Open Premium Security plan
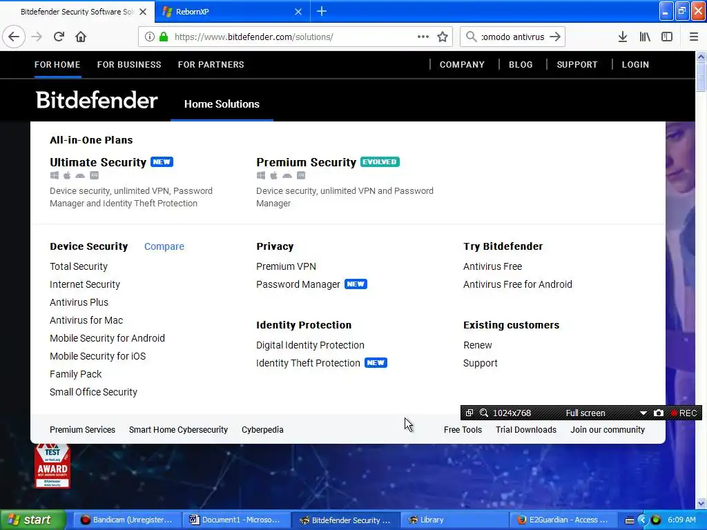This screenshot has height=530, width=707. click(x=306, y=162)
